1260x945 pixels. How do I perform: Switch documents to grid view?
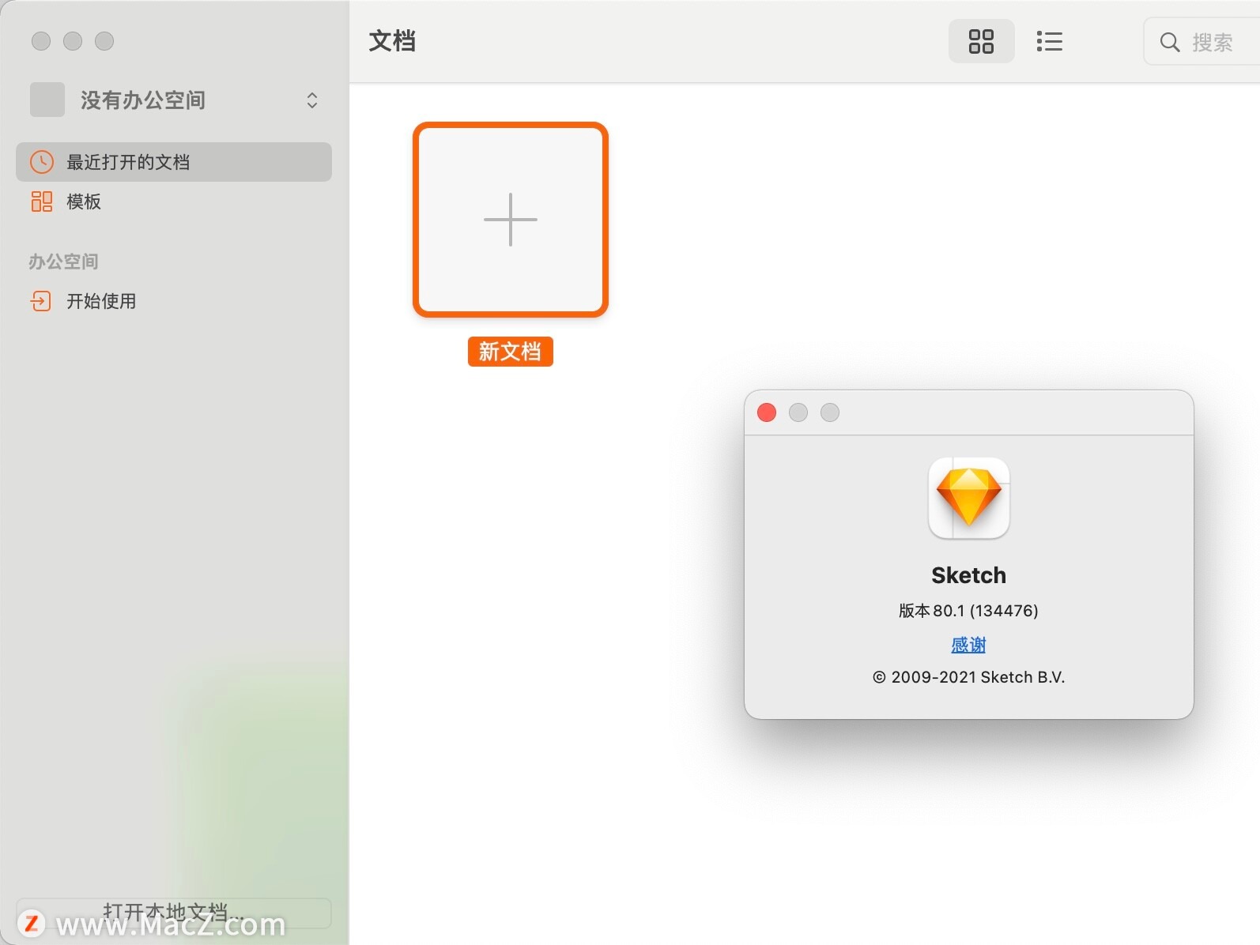point(981,41)
